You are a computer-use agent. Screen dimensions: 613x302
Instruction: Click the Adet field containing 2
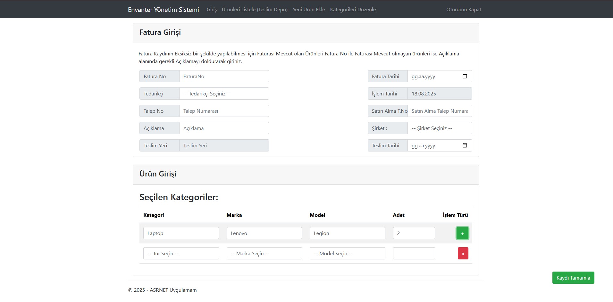414,233
